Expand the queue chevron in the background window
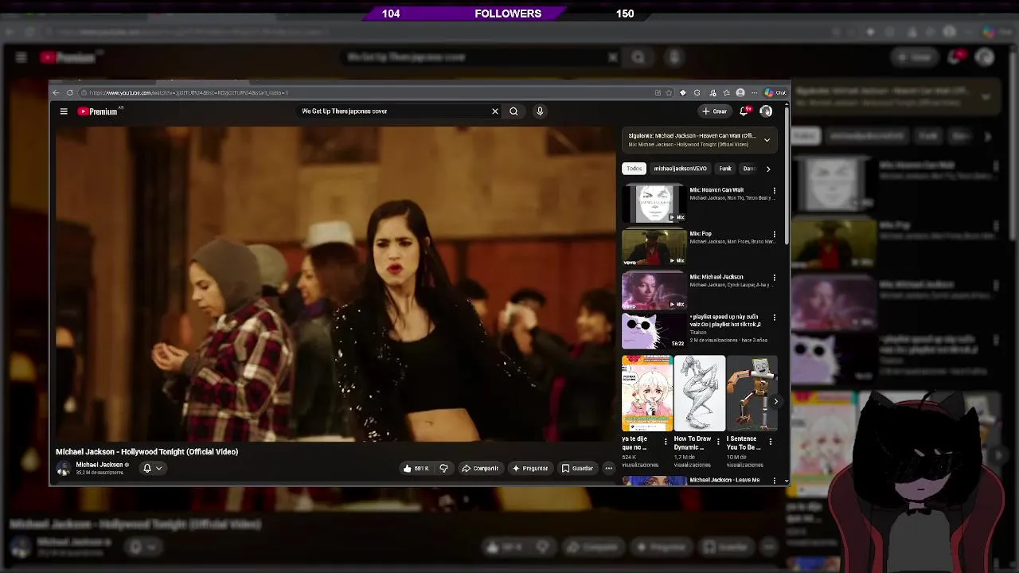The width and height of the screenshot is (1019, 573). (986, 97)
